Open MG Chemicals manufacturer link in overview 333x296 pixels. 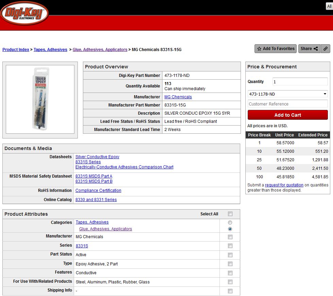(x=178, y=97)
